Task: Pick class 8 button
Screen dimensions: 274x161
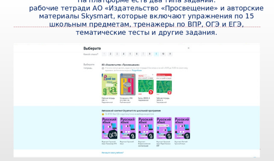Action: point(149,54)
